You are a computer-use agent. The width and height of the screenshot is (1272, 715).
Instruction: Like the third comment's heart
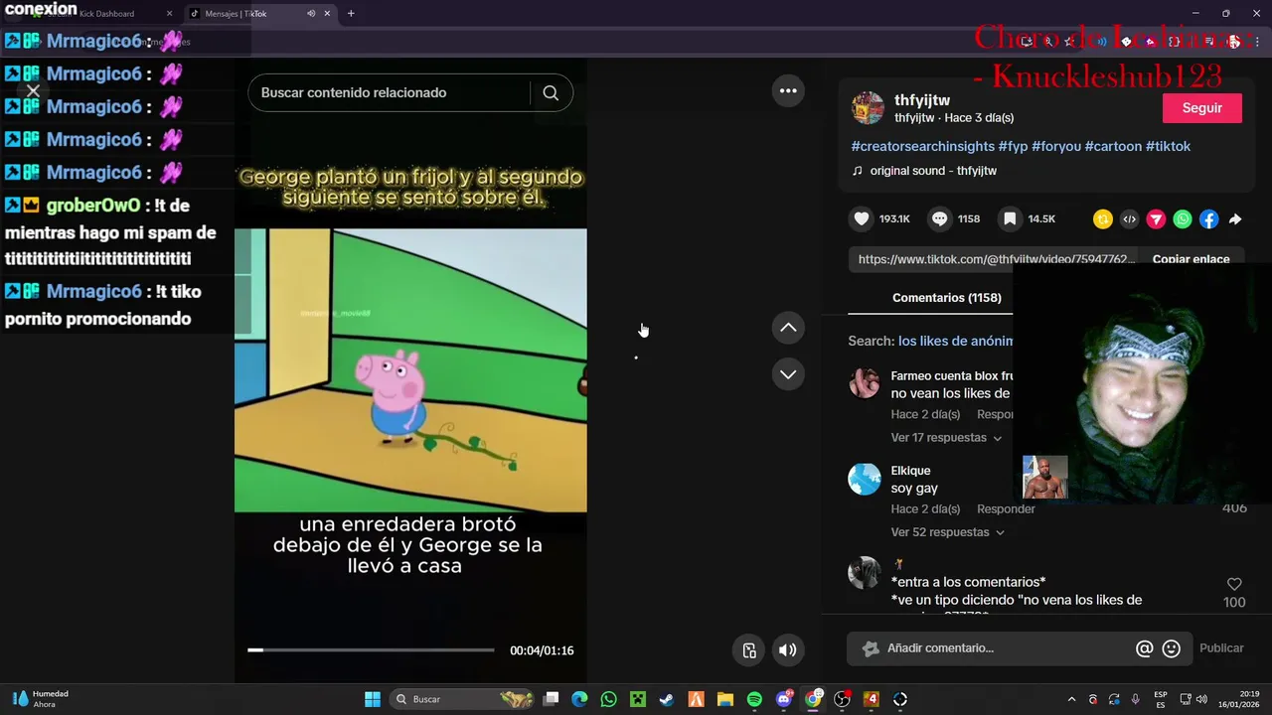click(1234, 584)
